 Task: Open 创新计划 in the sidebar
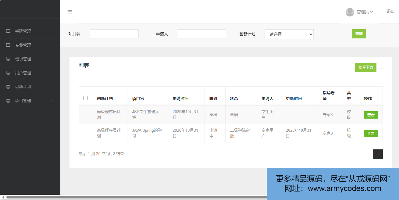[23, 87]
